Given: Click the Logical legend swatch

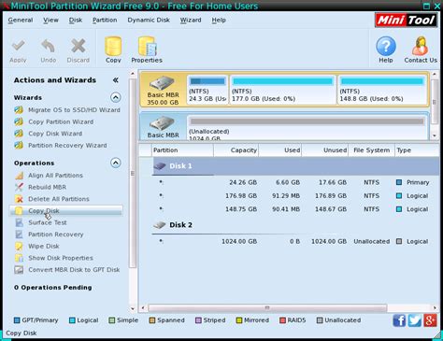Looking at the screenshot, I should pyautogui.click(x=72, y=320).
